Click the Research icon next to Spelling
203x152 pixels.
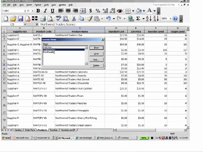point(66,19)
